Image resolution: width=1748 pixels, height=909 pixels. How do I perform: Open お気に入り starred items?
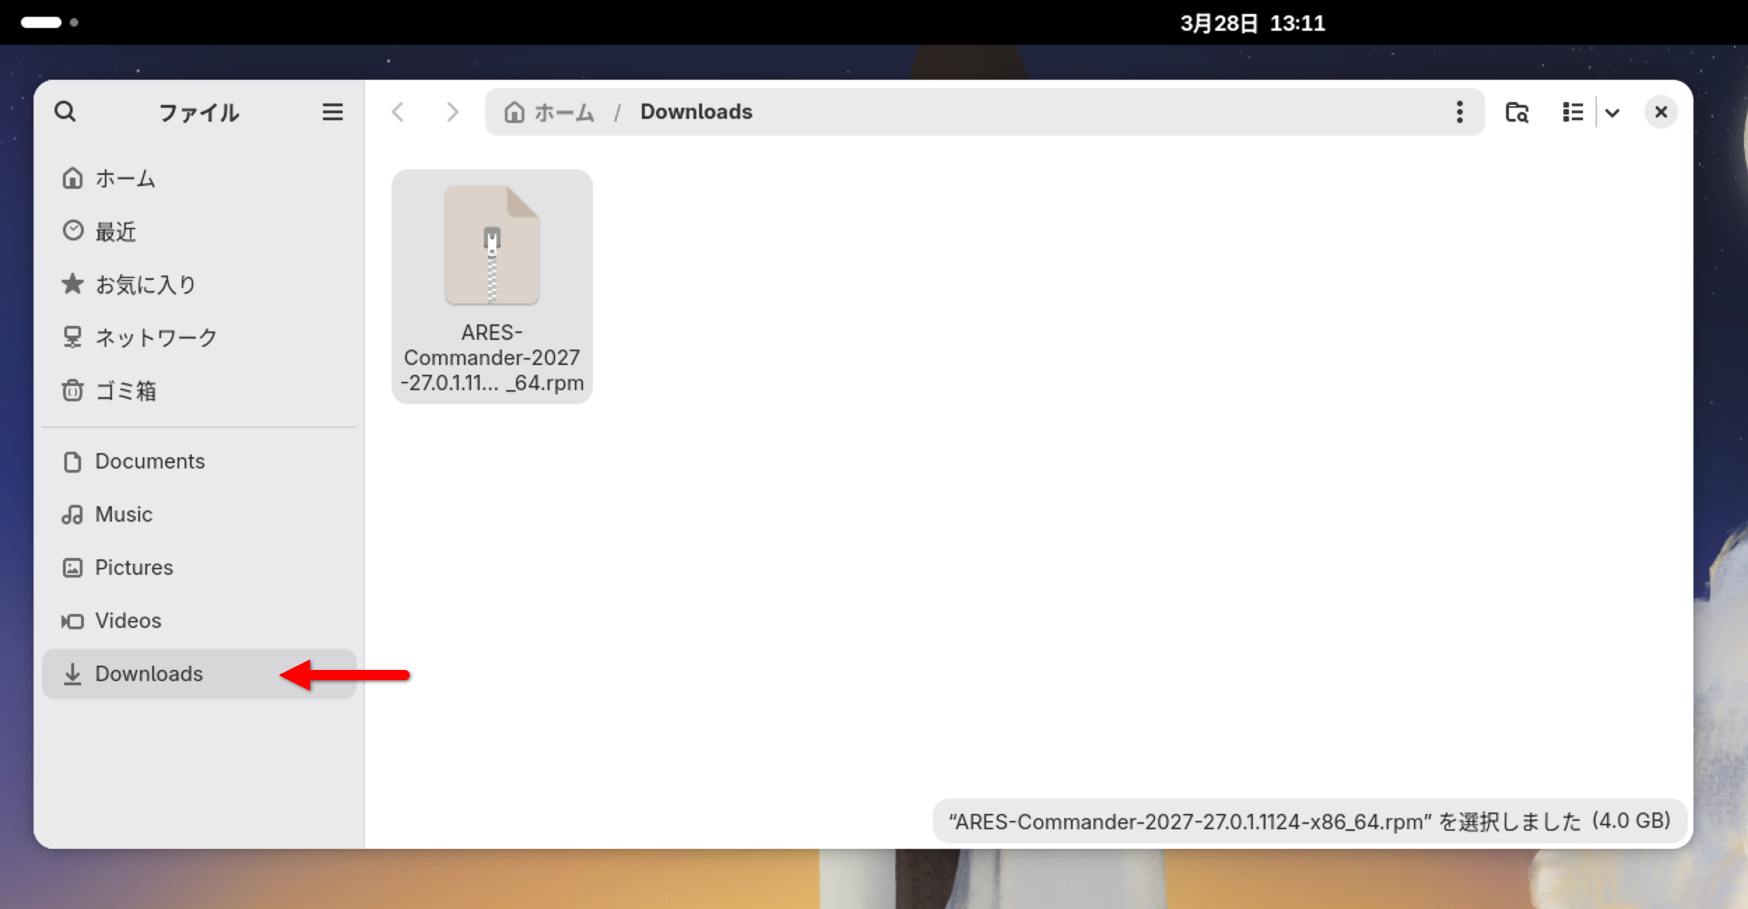coord(145,285)
